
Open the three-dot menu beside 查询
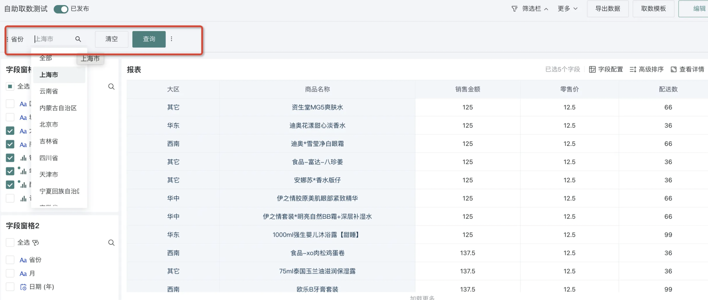click(171, 39)
